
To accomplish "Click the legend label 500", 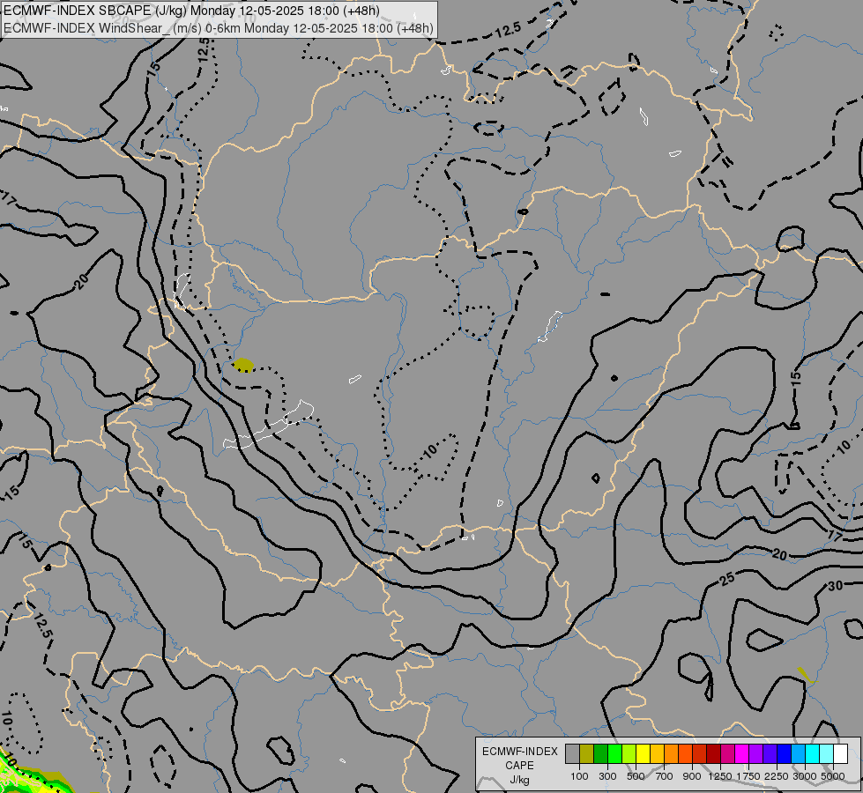I will click(636, 776).
